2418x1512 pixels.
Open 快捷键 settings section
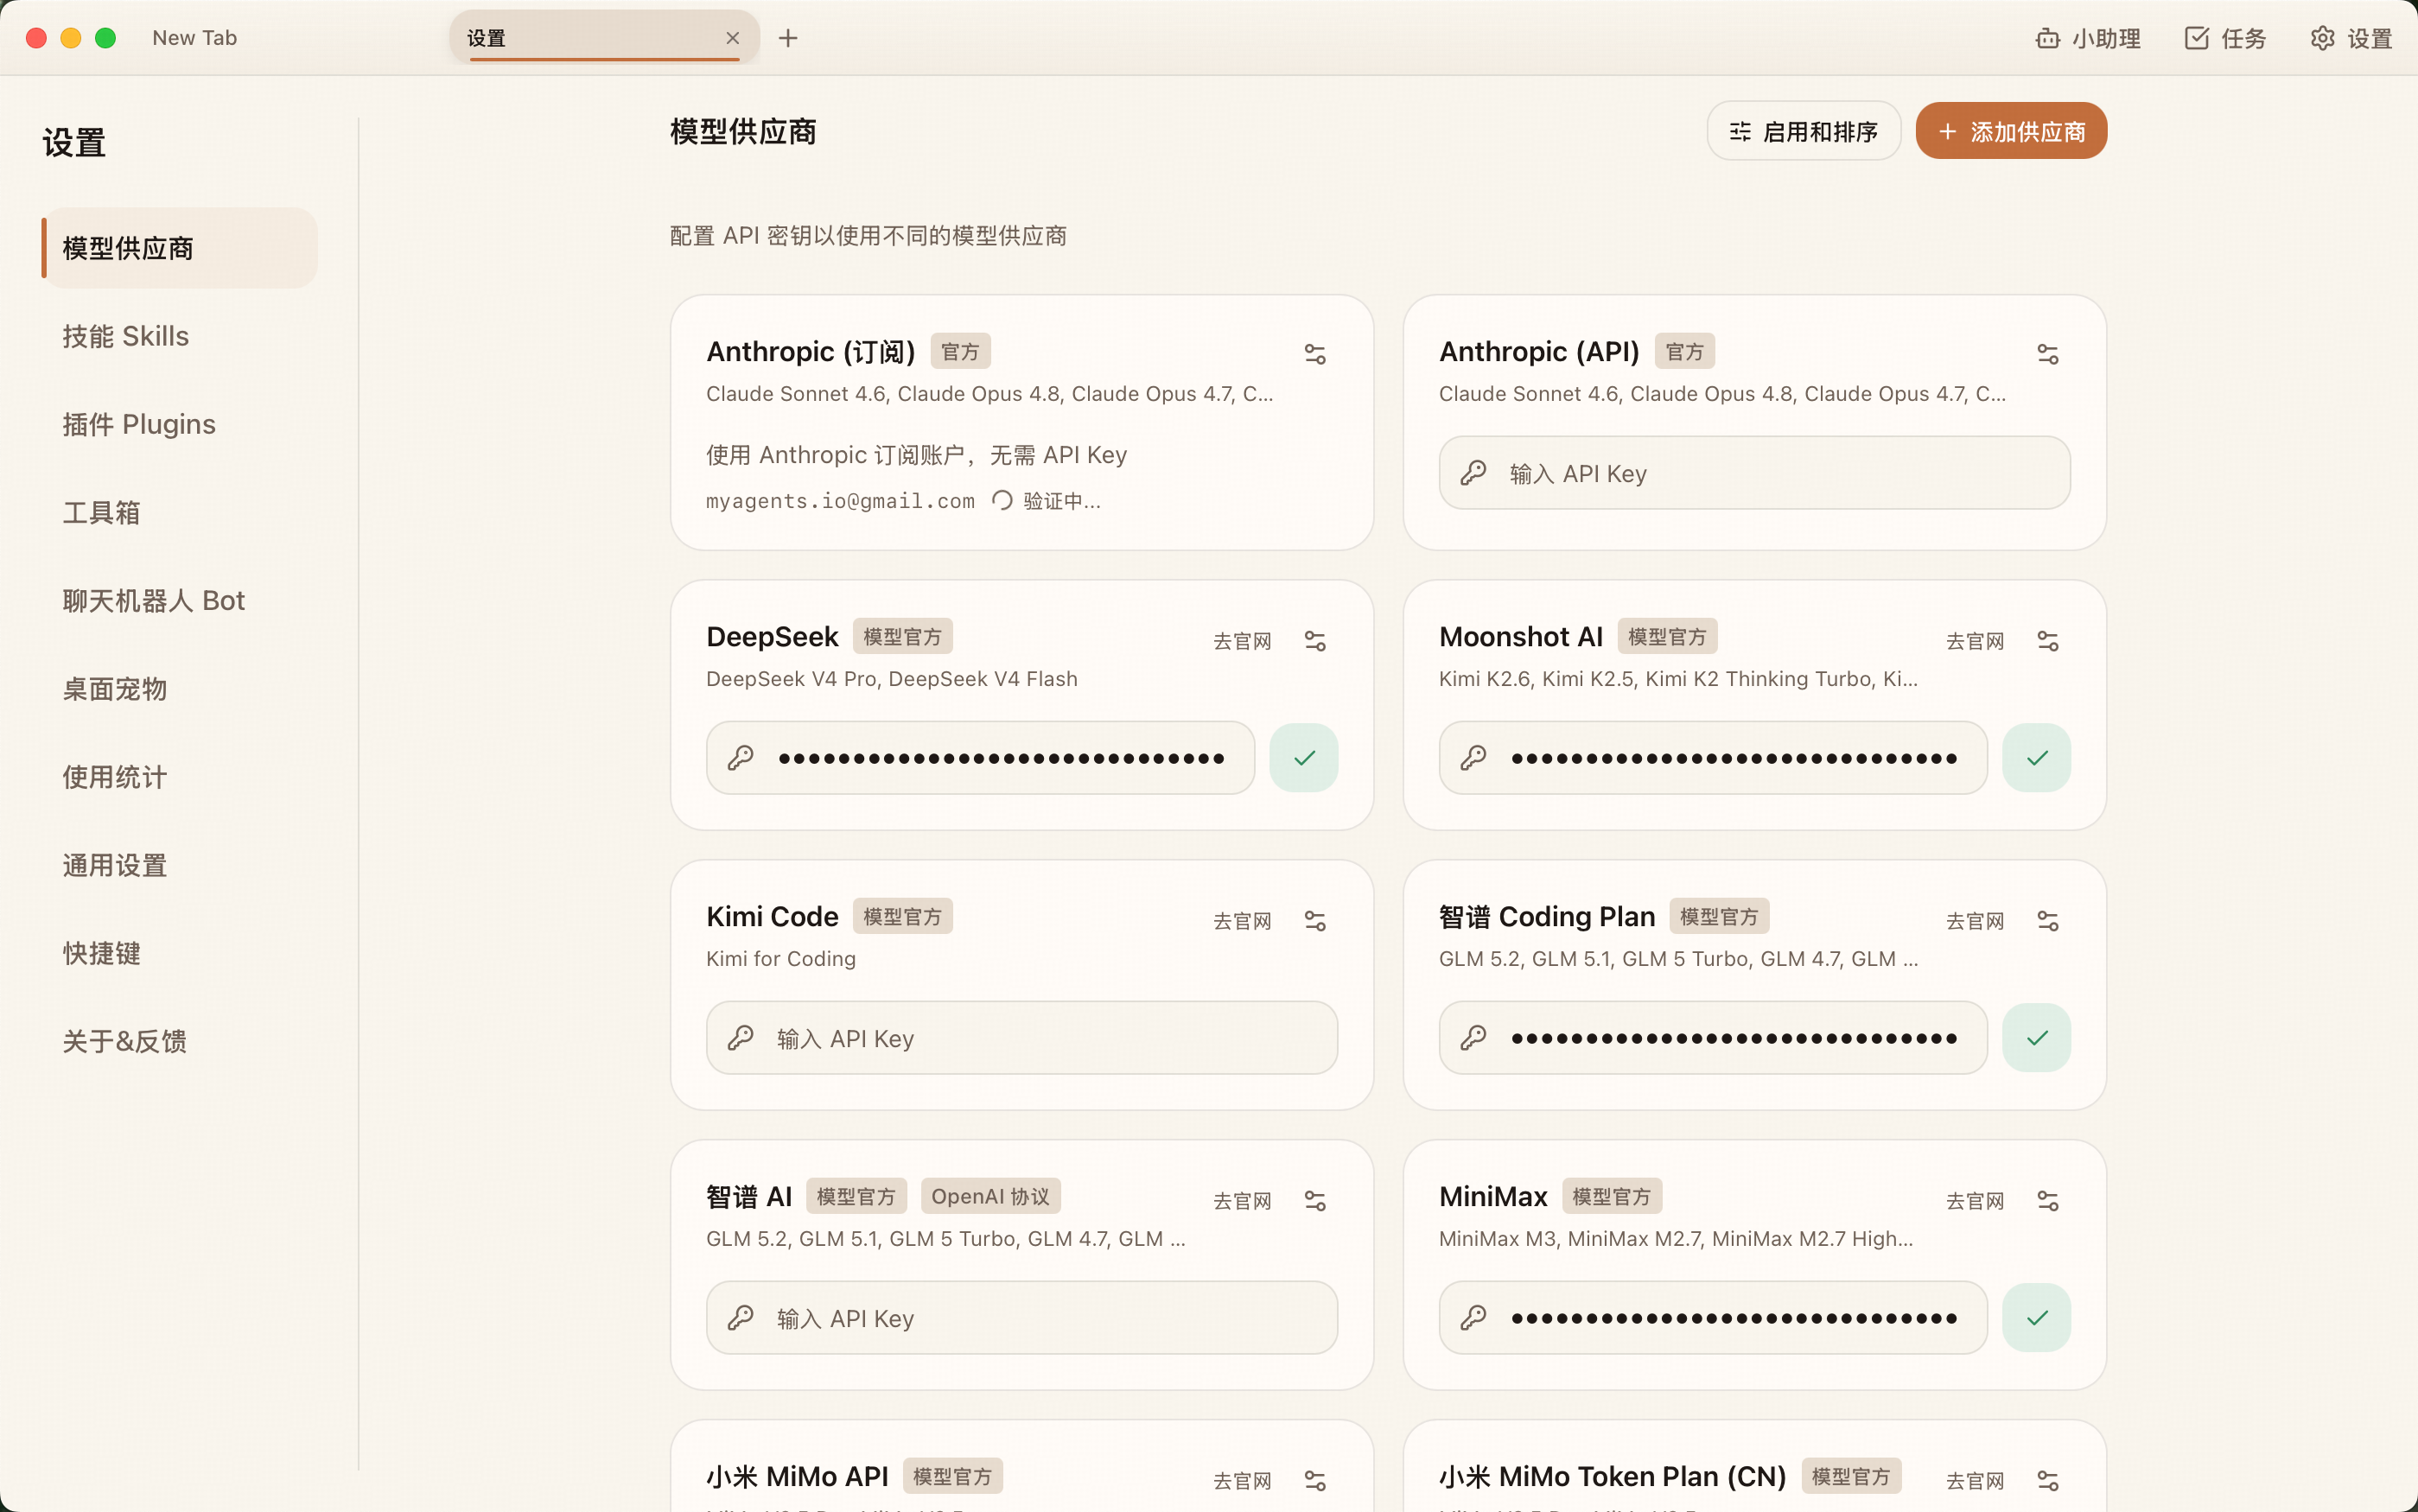coord(180,953)
